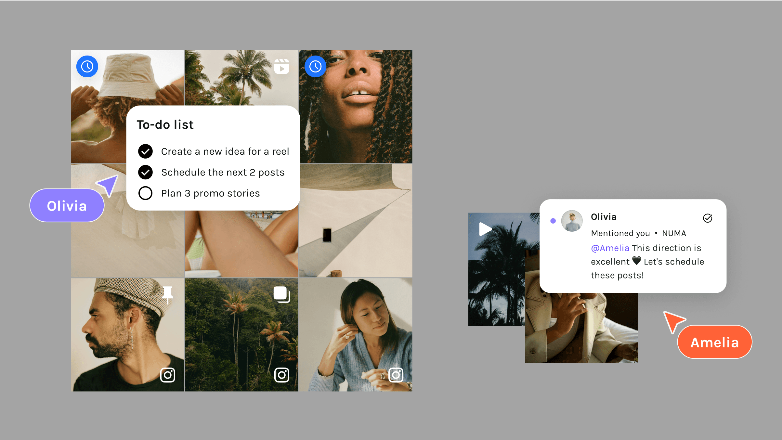
Task: Click the orange Amelia label
Action: coord(714,342)
